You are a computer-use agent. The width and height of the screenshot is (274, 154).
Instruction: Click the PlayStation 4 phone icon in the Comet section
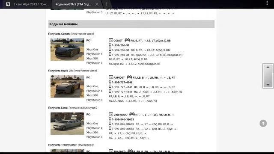[x=110, y=54]
